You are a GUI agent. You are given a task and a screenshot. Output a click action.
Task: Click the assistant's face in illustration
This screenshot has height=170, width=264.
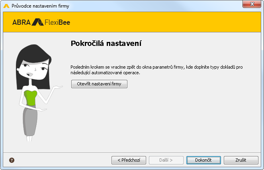click(x=34, y=69)
